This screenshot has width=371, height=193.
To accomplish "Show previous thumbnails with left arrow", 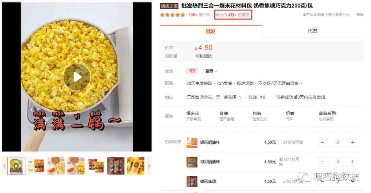I will coord(4,166).
